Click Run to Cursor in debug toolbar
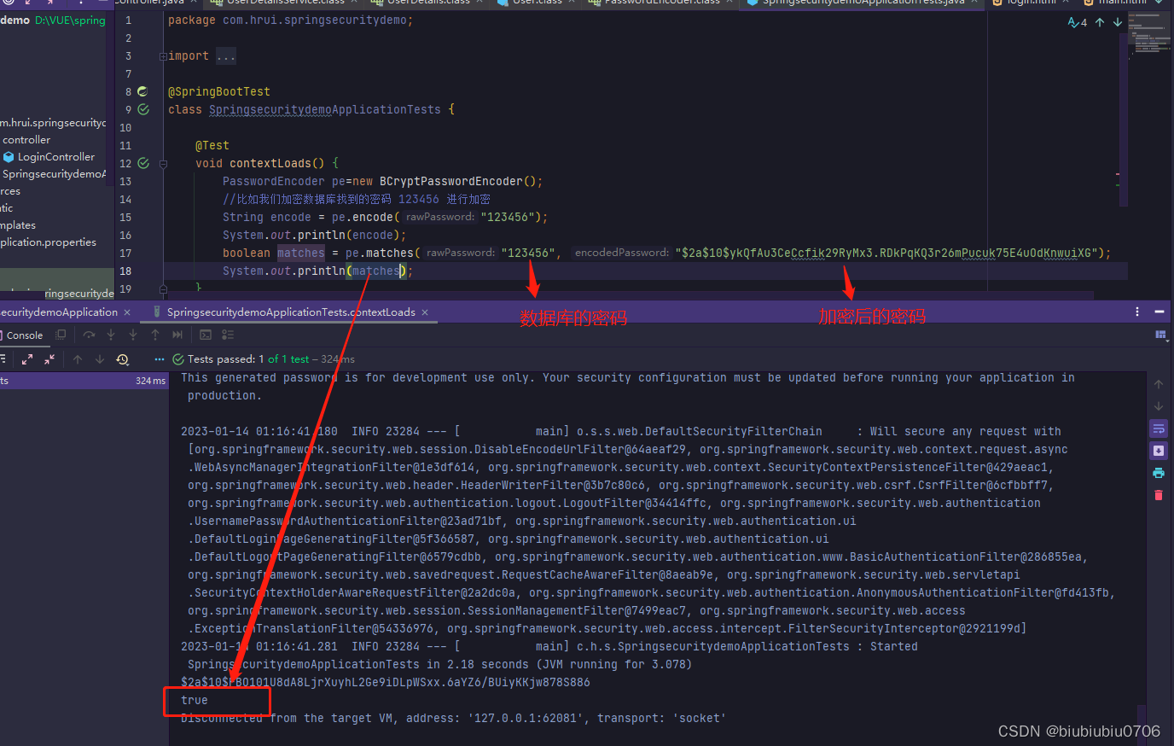This screenshot has height=746, width=1174. click(177, 335)
